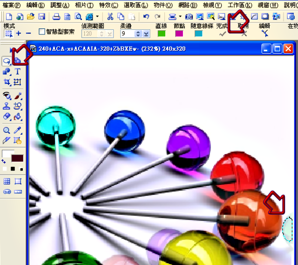Click the Scanner icon in the toolbar
This screenshot has height=265, width=298.
(172, 17)
